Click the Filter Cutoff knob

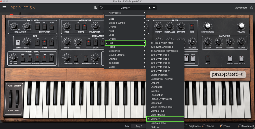tap(158, 25)
